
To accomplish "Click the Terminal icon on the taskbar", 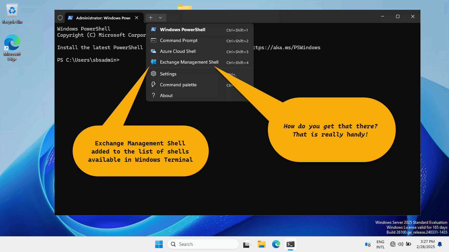I will 290,244.
